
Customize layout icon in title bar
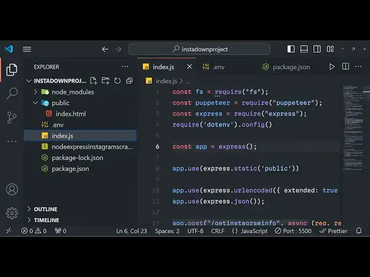pos(330,49)
